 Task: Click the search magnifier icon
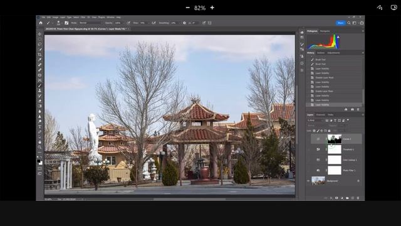(x=349, y=23)
